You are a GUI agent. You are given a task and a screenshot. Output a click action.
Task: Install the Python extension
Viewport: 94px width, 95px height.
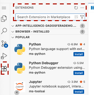click(79, 54)
